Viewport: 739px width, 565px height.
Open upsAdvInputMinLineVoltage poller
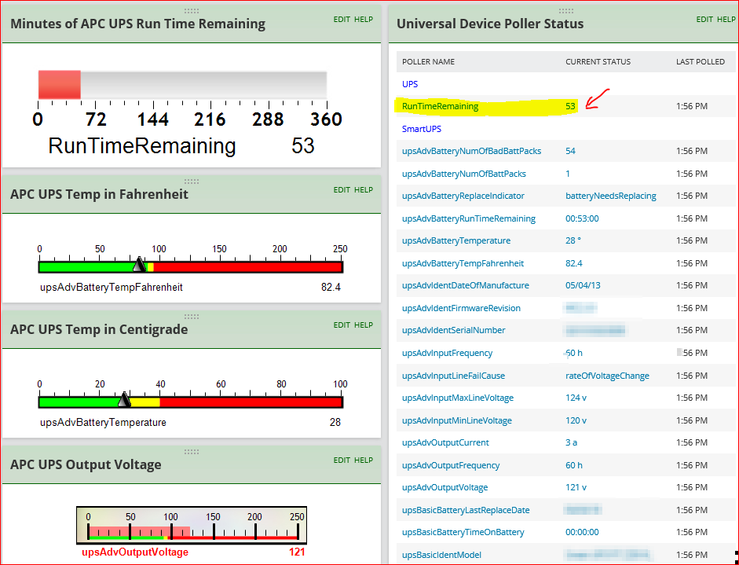[457, 420]
